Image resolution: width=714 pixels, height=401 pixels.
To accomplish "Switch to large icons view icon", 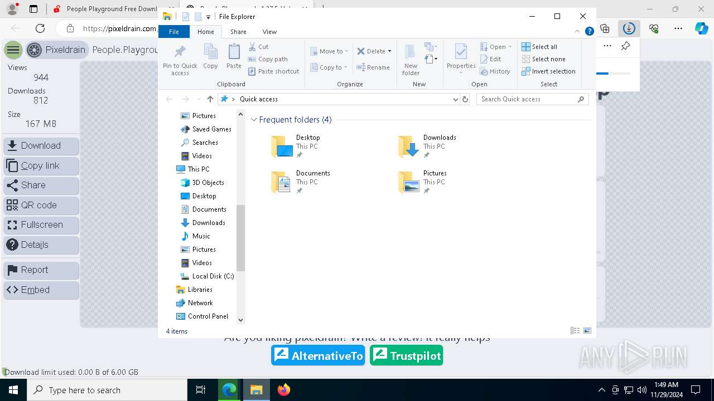I will pos(587,331).
